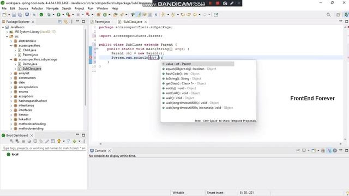Click the Save toolbar icon

(14, 15)
